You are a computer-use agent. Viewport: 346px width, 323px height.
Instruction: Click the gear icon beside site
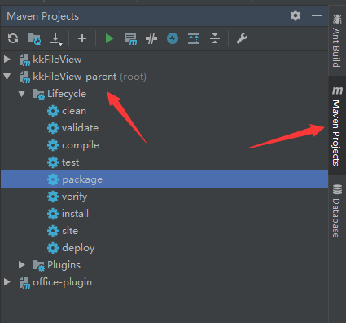pos(53,231)
